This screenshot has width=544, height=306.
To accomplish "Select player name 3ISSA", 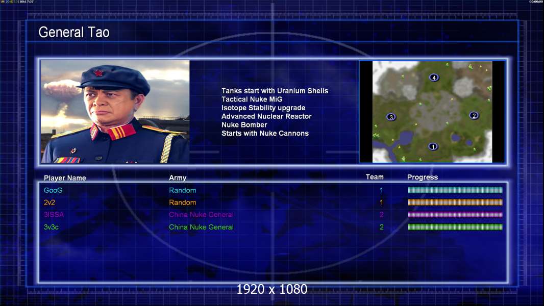I will [x=54, y=215].
